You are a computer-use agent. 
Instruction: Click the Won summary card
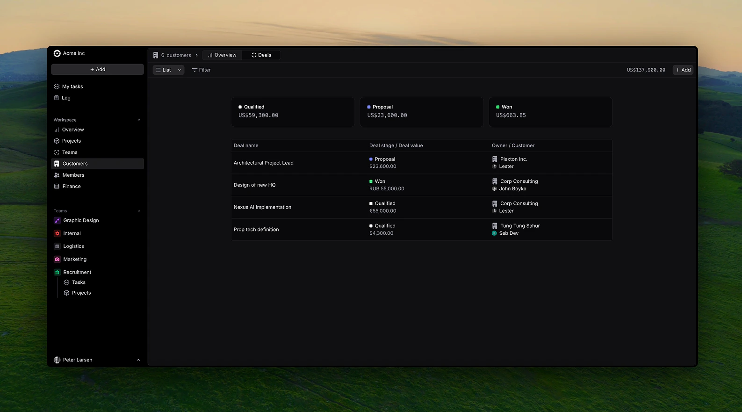tap(550, 112)
